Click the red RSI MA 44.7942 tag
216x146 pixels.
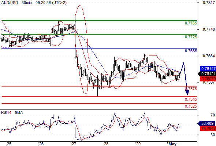[x=208, y=128]
